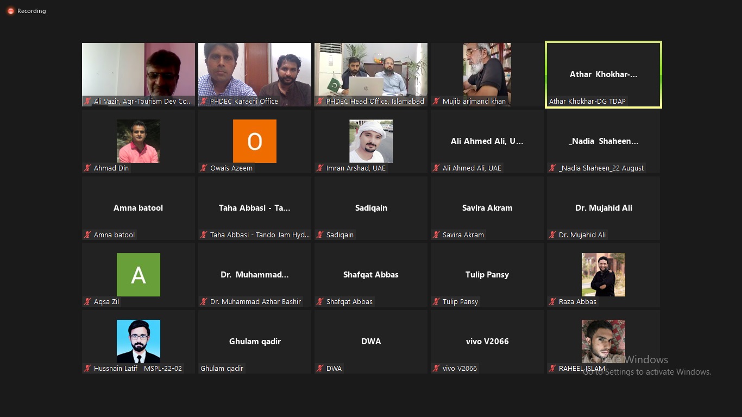Click the highlighted Athar Khokhar-DG TDAP speaker tile
This screenshot has height=417, width=742.
(603, 74)
